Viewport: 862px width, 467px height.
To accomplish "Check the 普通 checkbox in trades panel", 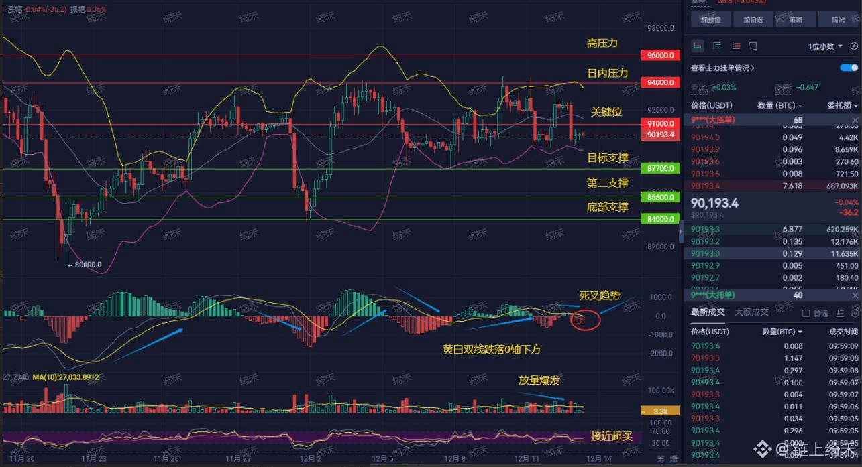I will click(x=807, y=313).
